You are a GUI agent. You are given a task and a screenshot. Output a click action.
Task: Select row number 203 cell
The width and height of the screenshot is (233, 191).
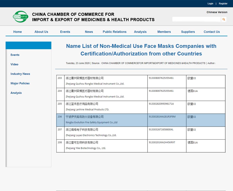pyautogui.click(x=60, y=81)
